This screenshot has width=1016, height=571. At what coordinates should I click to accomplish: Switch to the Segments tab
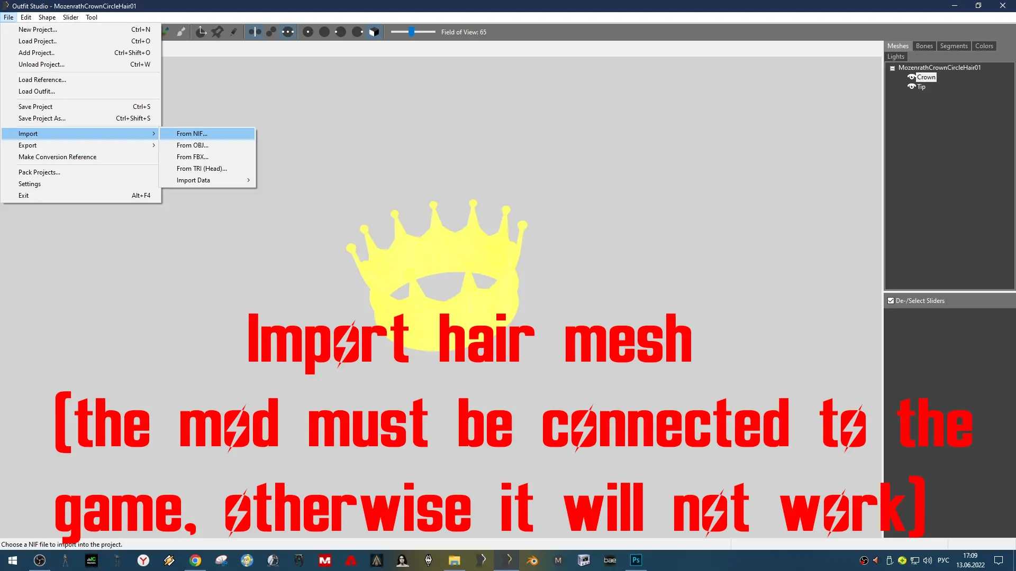tap(954, 46)
